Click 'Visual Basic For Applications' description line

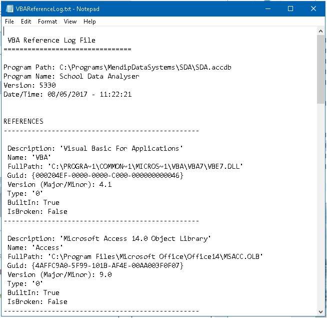click(x=95, y=149)
